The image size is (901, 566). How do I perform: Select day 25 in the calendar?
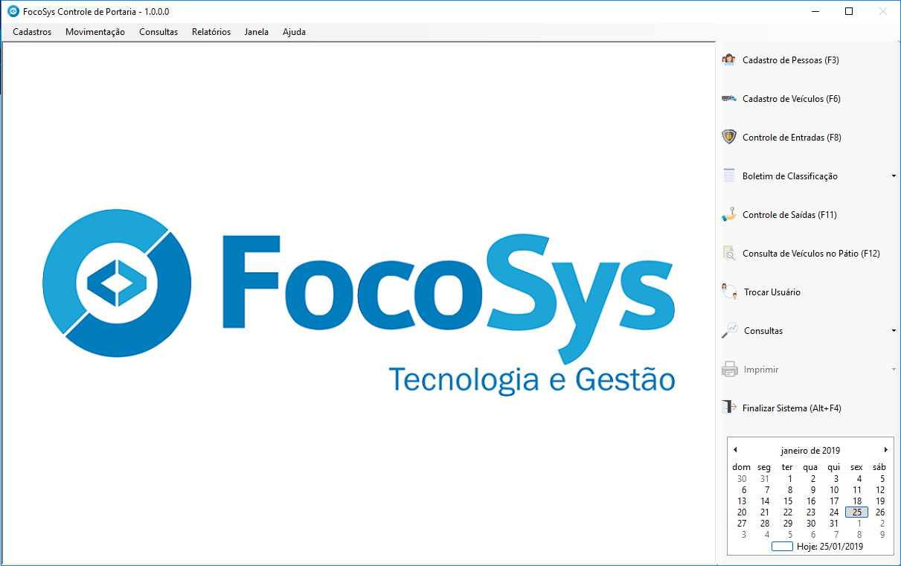tap(857, 512)
